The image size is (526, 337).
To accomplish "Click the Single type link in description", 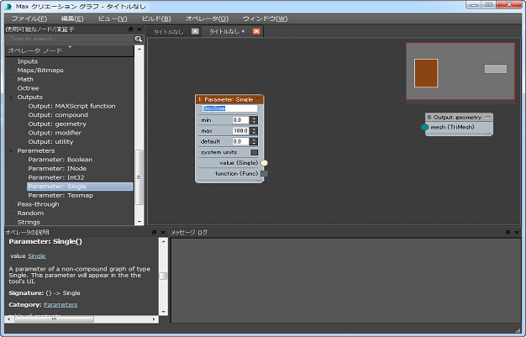I will [x=37, y=255].
